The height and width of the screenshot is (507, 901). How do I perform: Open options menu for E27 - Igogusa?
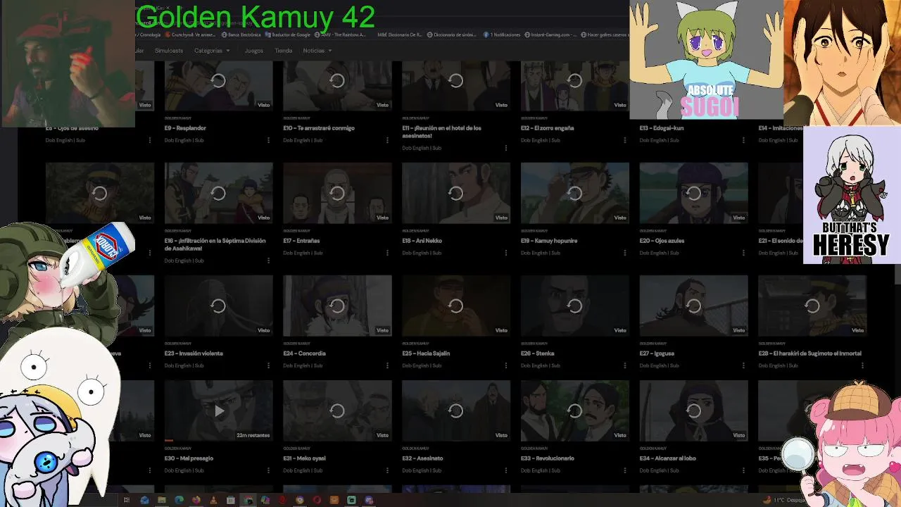click(x=744, y=365)
